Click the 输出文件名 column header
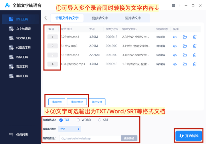The height and width of the screenshot is (144, 206). [x=129, y=29]
